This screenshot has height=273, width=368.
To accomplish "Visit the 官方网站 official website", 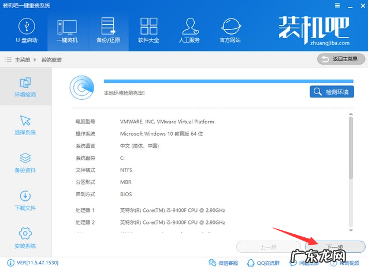I will click(x=231, y=31).
